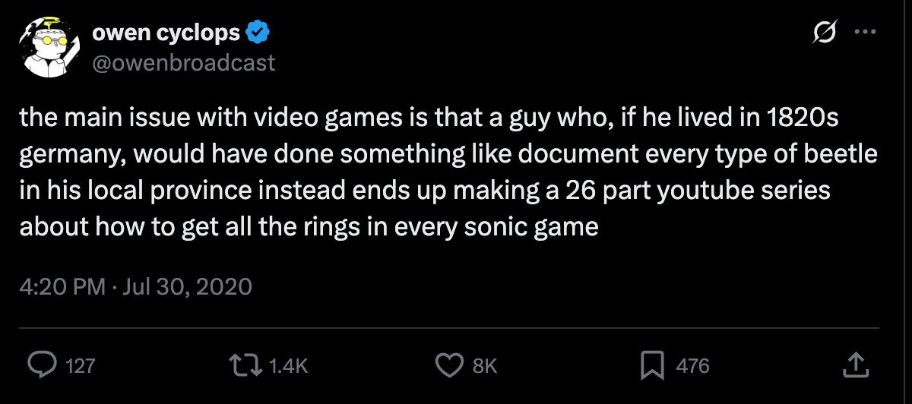Click the 127 replies count
Screen dimensions: 912x404
click(x=81, y=366)
